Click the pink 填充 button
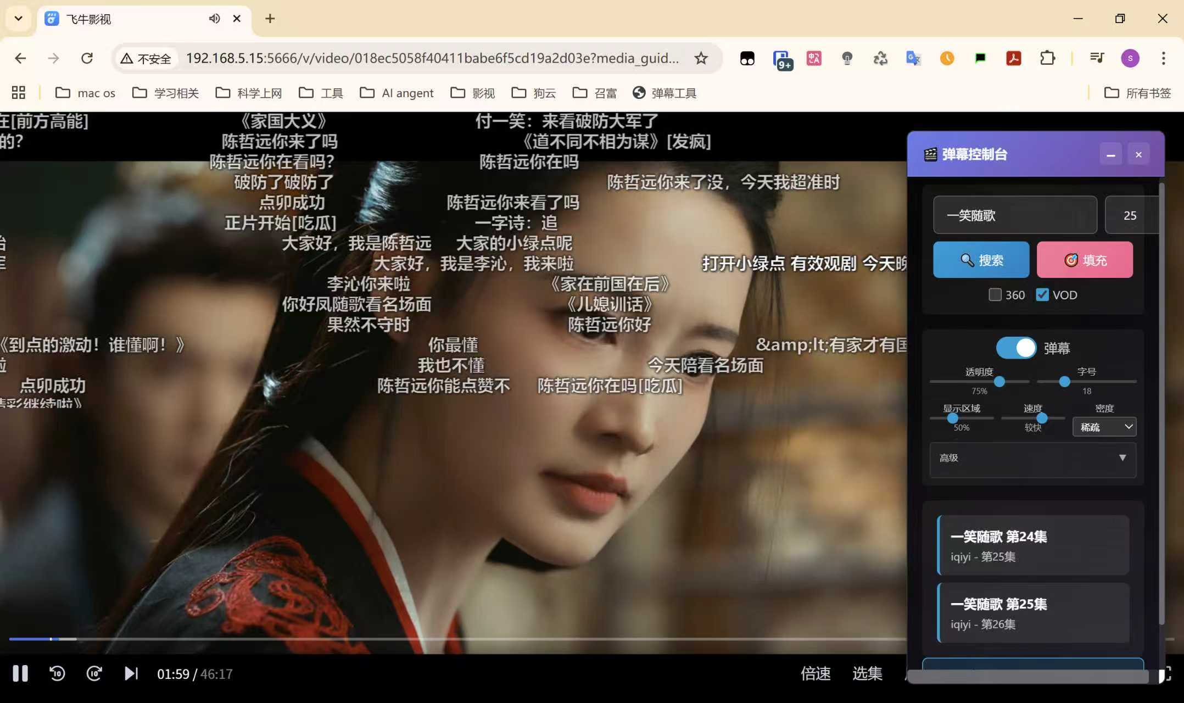Screen dimensions: 1184x703 [1084, 260]
